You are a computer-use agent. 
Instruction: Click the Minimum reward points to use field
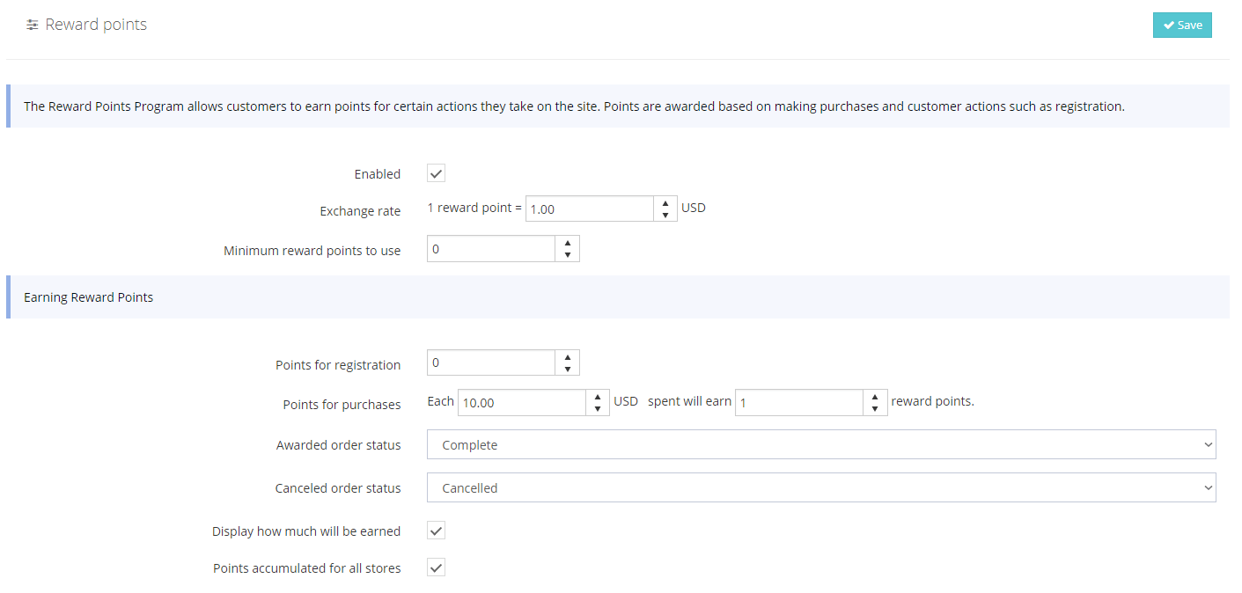(491, 249)
